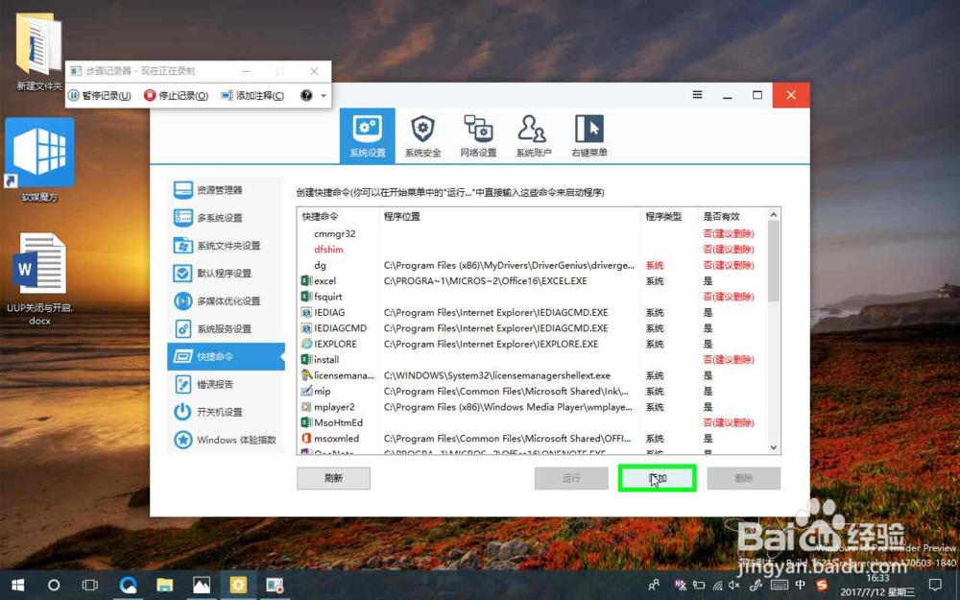
Task: Open the Photos app icon on the taskbar
Action: [x=203, y=585]
